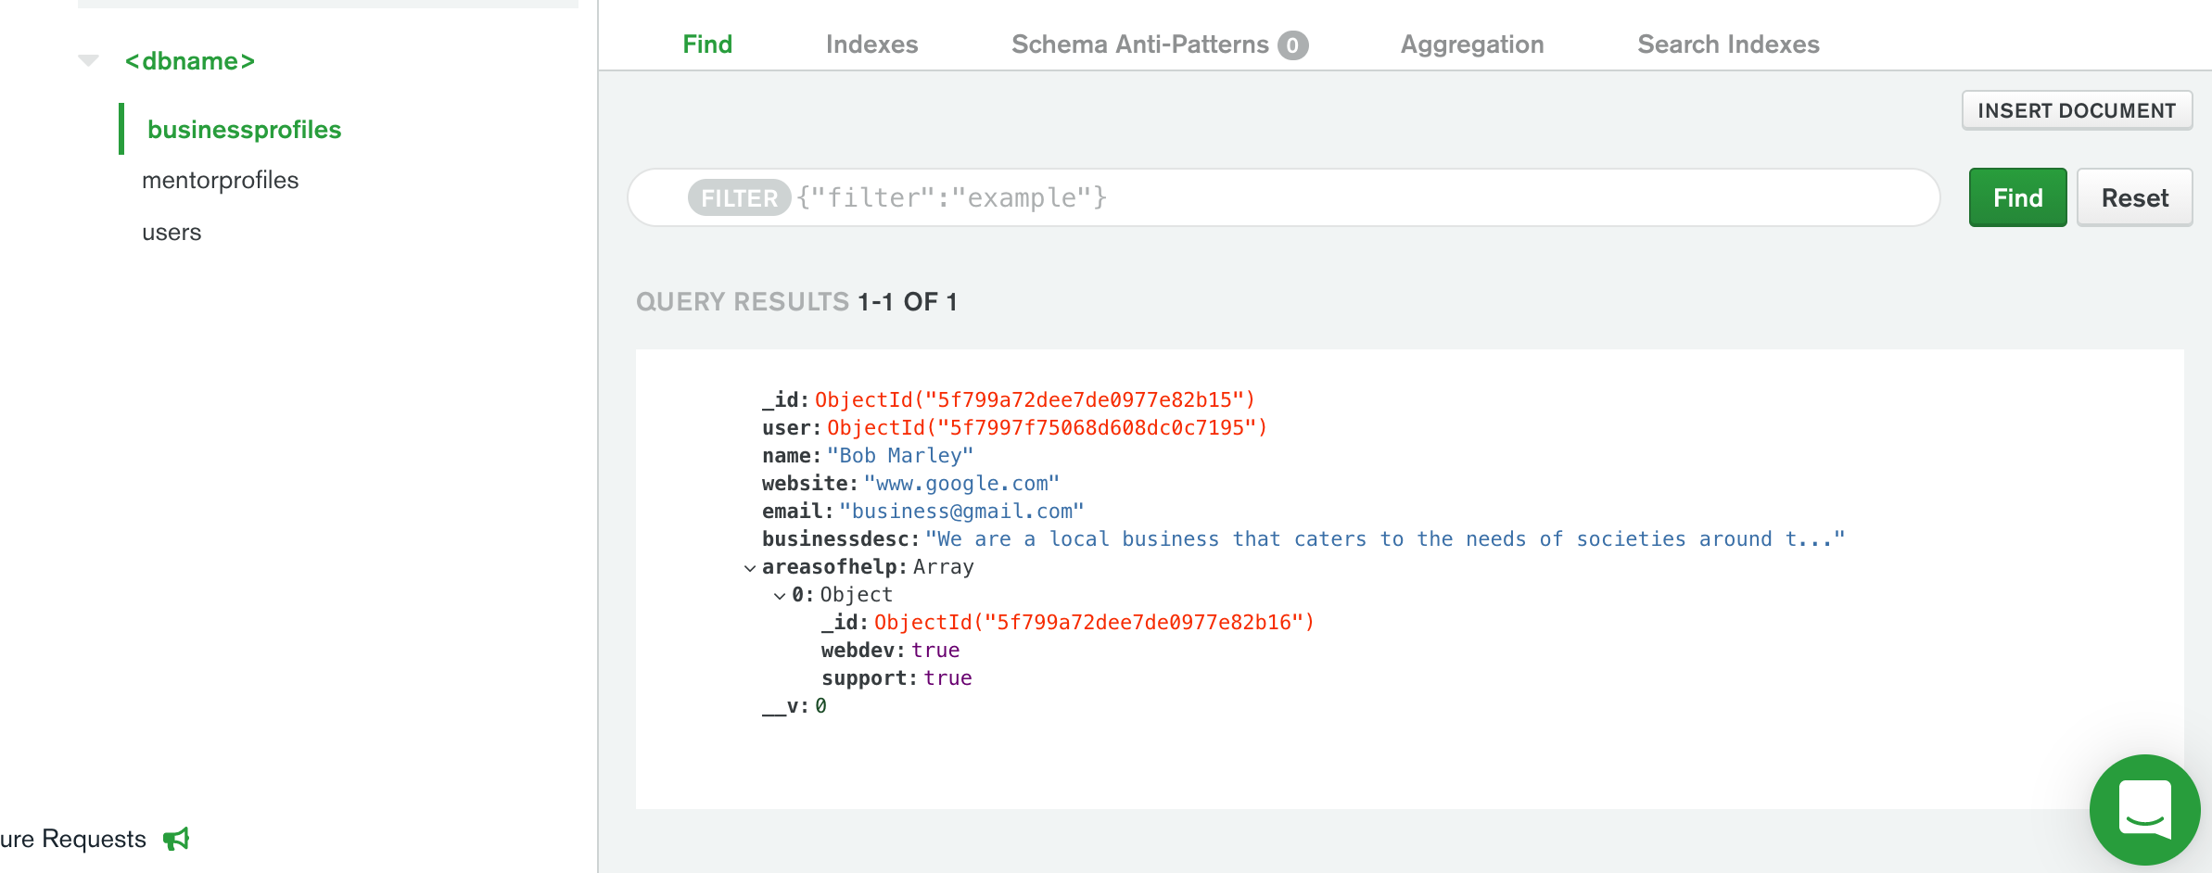Collapse the 0: Object chevron
The image size is (2212, 873).
click(x=779, y=595)
